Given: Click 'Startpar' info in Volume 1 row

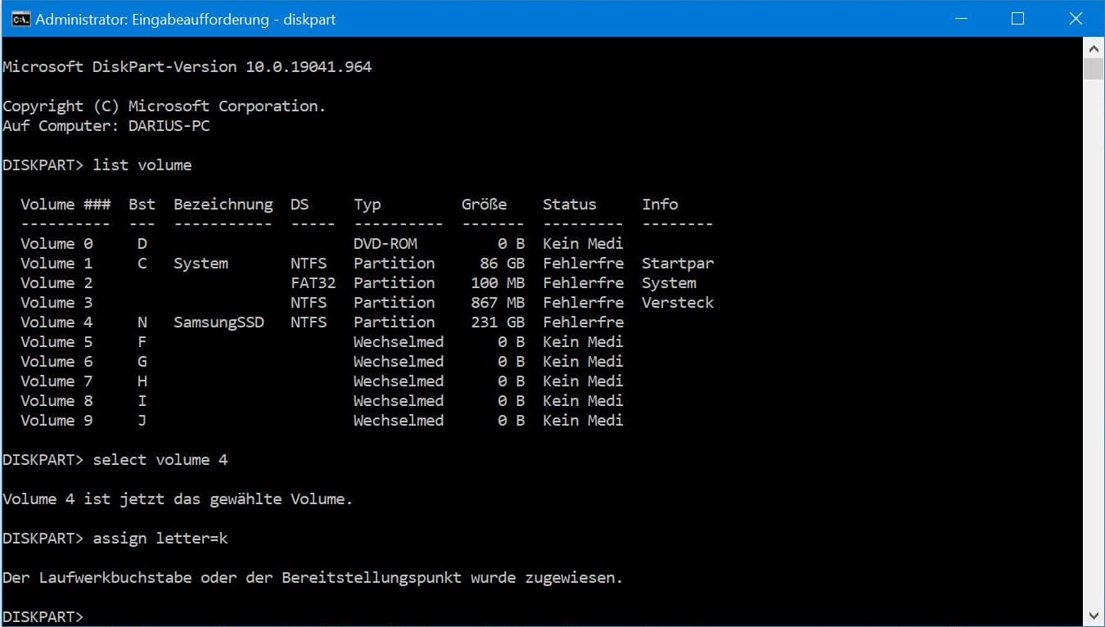Looking at the screenshot, I should click(x=677, y=264).
